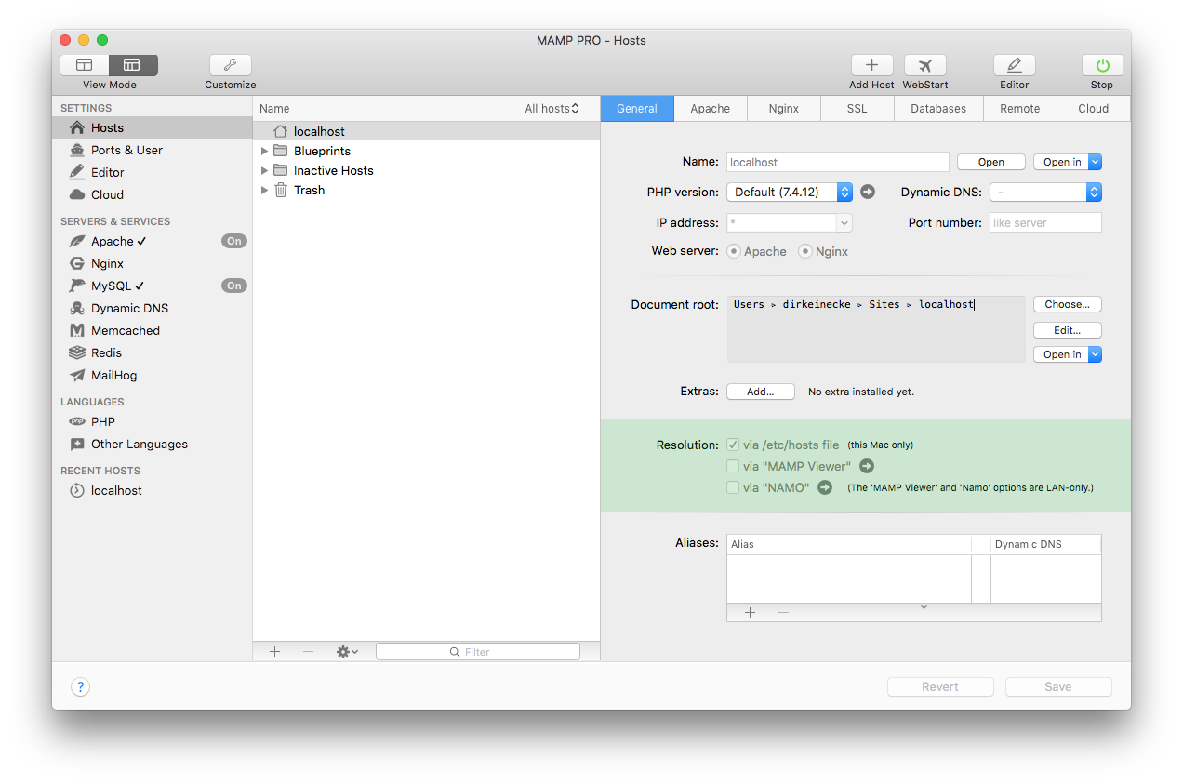Save the host configuration
This screenshot has width=1183, height=784.
(1057, 686)
